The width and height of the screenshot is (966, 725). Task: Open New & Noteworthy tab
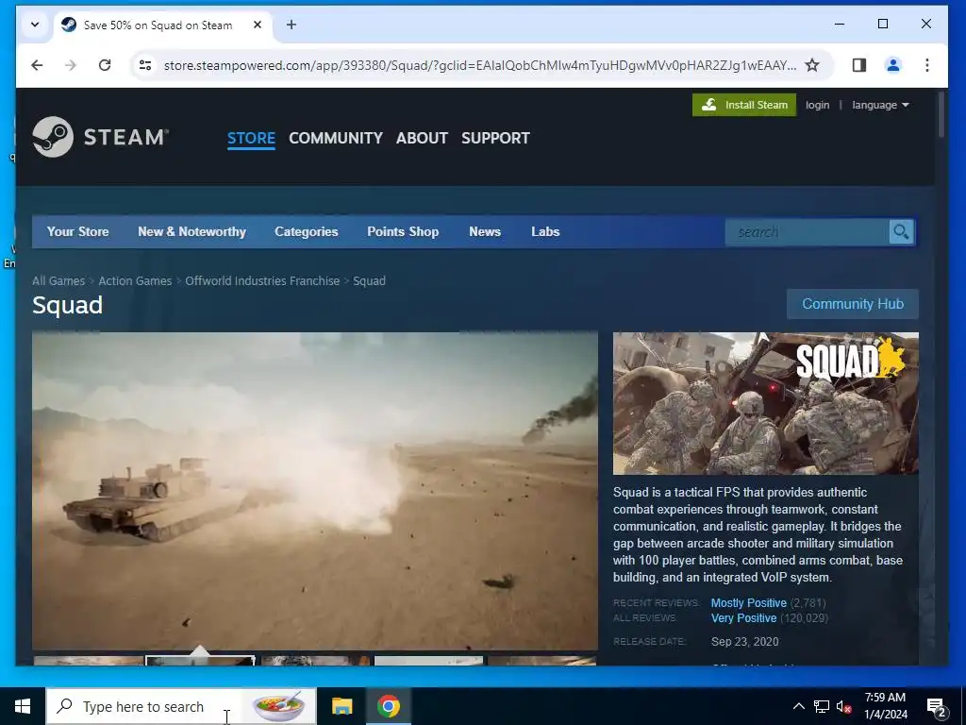tap(192, 232)
